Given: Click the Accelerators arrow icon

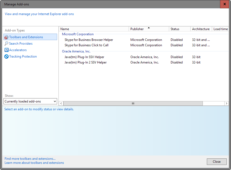Looking at the screenshot, I should (x=6, y=50).
